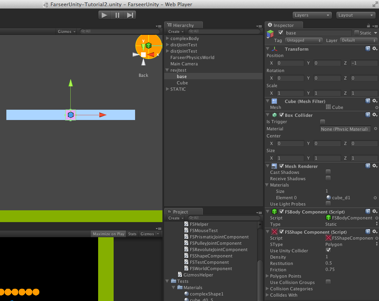The height and width of the screenshot is (301, 379).
Task: Switch to the Hierarchy tab
Action: (184, 25)
